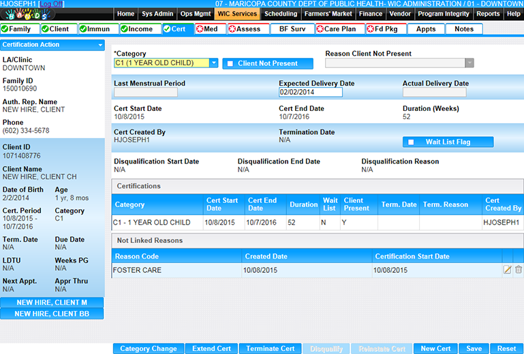This screenshot has width=524, height=354.
Task: Click the red X icon on Assess tab
Action: pos(234,29)
